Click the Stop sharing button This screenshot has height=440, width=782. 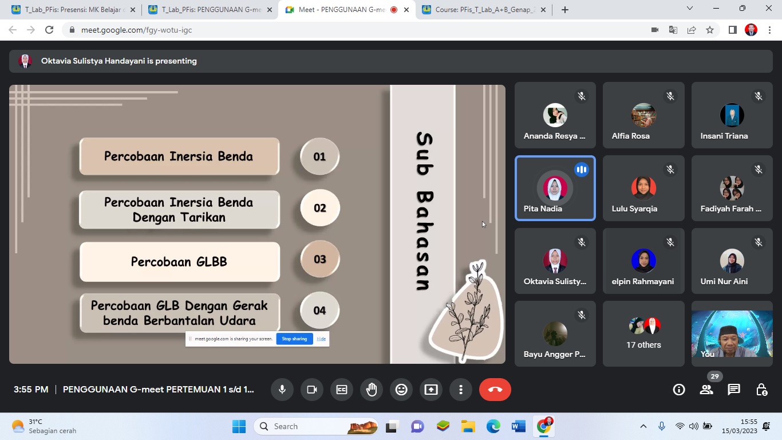(x=294, y=339)
